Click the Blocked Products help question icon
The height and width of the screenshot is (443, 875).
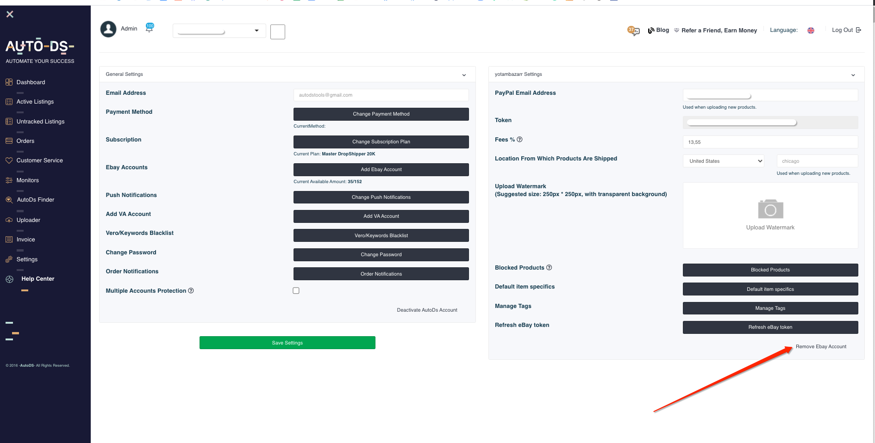[549, 267]
